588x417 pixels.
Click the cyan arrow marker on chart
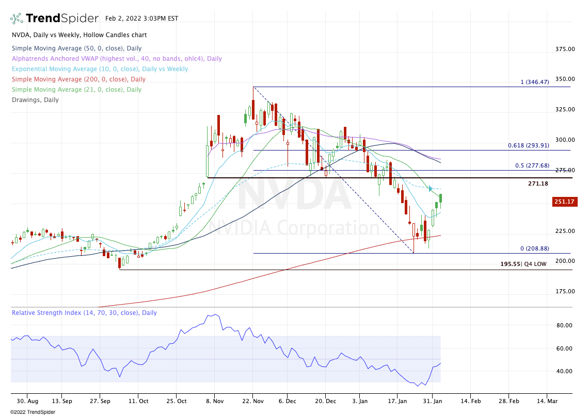430,189
